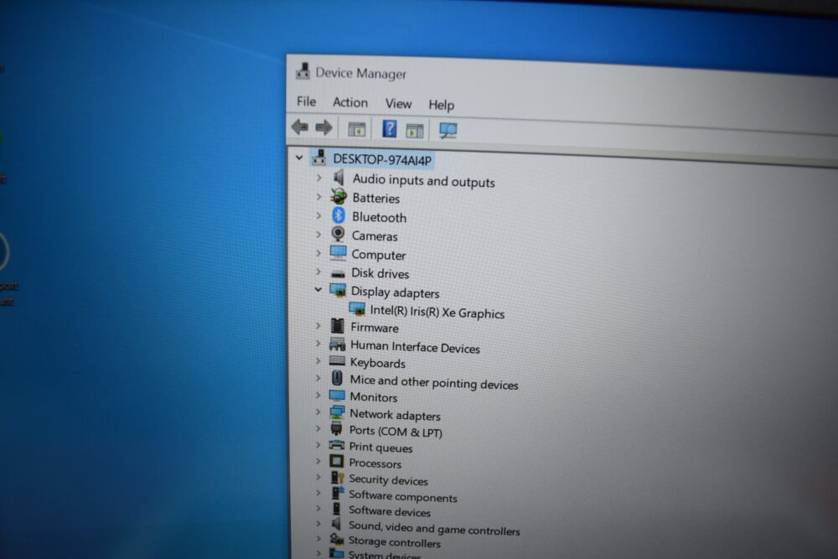Click the Intel Iris Xe Graphics device icon
This screenshot has height=559, width=838.
357,309
